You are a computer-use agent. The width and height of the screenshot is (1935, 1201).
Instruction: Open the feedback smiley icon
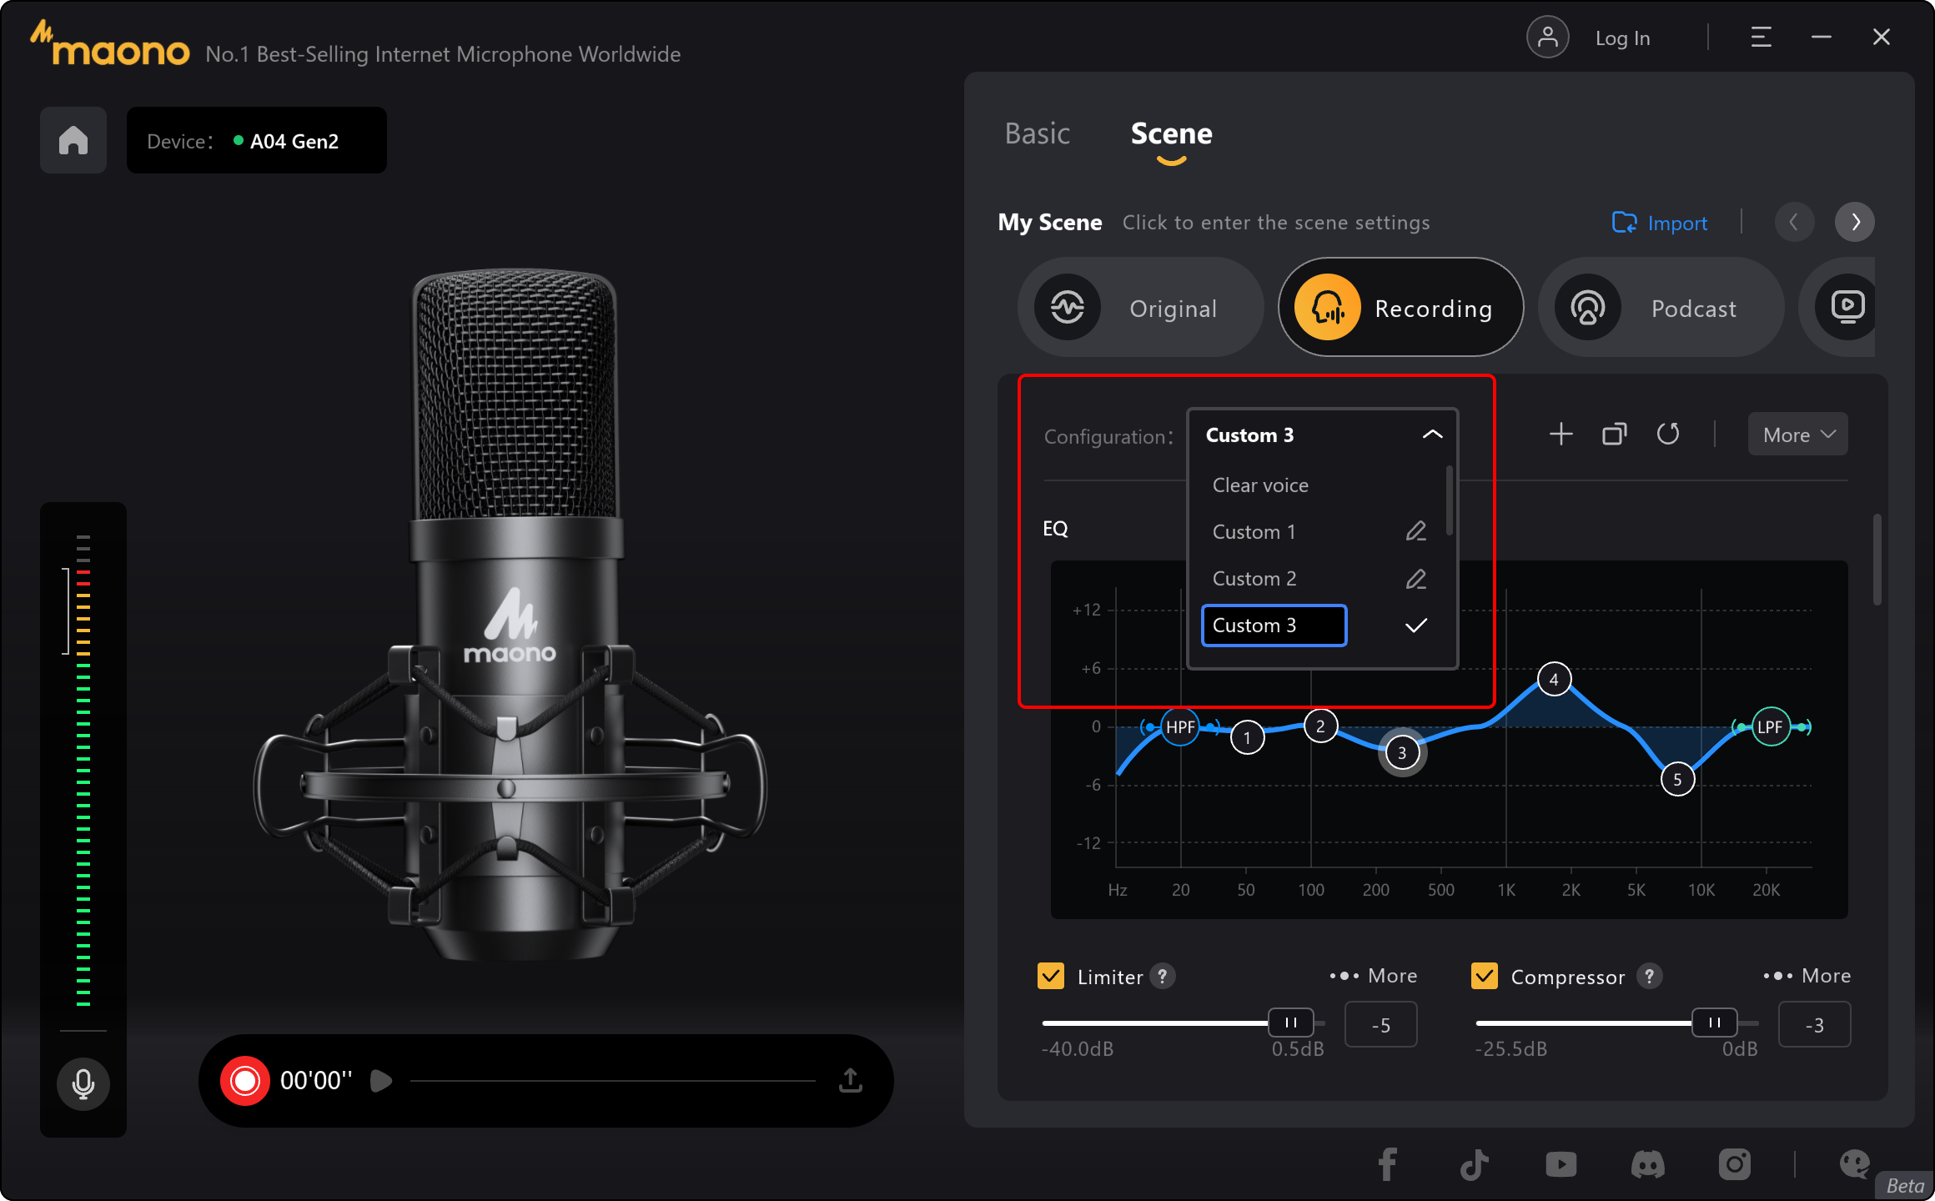(1854, 1163)
